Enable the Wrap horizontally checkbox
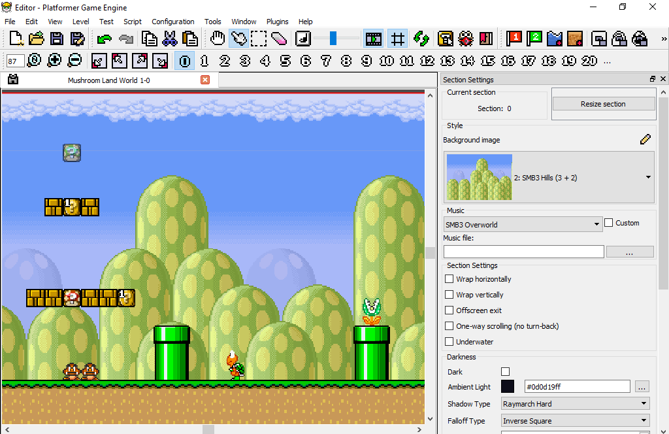 pyautogui.click(x=449, y=278)
